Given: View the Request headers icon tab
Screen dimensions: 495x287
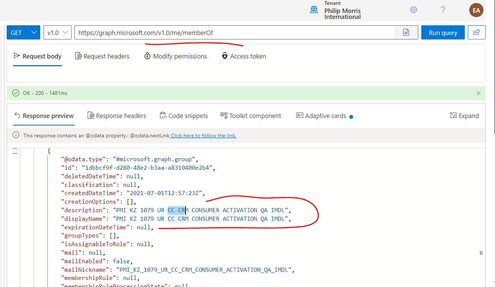Looking at the screenshot, I should 102,56.
